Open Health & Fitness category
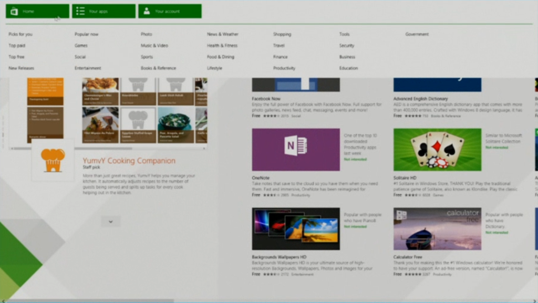Image resolution: width=538 pixels, height=303 pixels. tap(222, 46)
